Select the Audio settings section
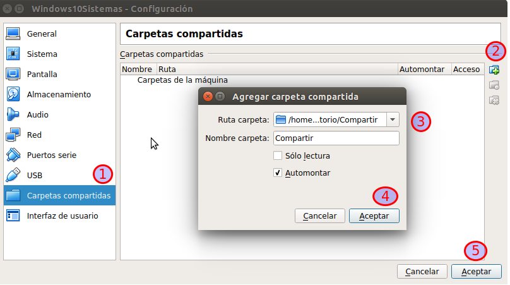Screen dimensions: 510x285 (x=59, y=114)
